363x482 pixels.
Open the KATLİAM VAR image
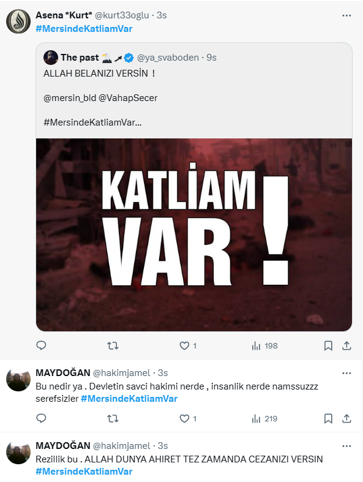194,235
